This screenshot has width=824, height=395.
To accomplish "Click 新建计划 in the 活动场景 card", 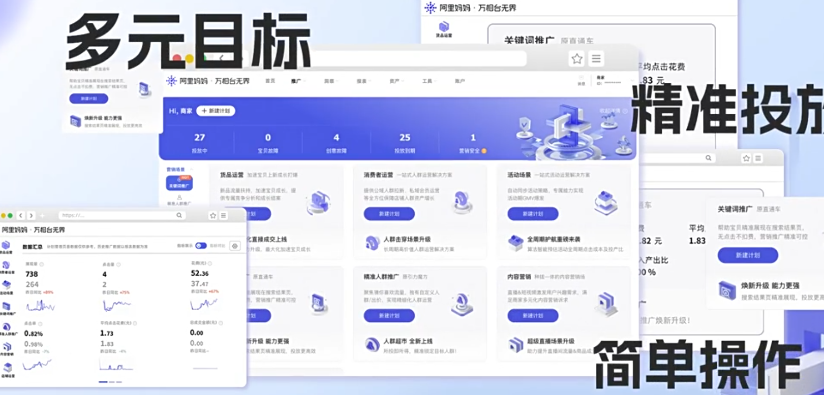I will [x=533, y=214].
